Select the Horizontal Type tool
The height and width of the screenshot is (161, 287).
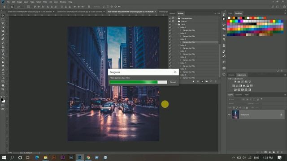[3, 74]
